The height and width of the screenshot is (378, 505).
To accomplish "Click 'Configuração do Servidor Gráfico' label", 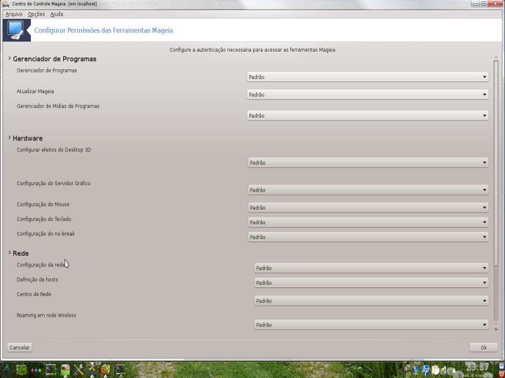I will pyautogui.click(x=54, y=183).
